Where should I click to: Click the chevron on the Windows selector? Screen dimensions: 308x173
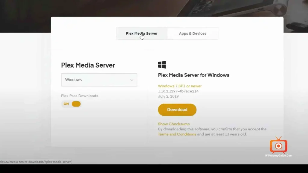click(131, 80)
